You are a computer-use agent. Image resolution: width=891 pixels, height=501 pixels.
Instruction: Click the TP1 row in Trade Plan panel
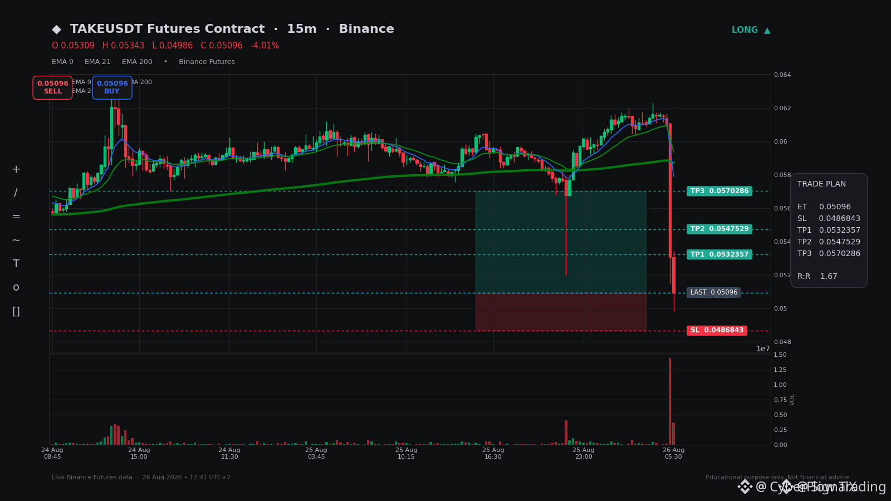[x=829, y=230]
